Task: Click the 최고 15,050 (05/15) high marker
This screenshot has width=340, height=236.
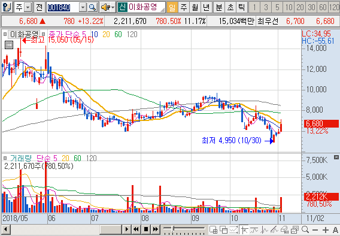Action: coord(58,40)
